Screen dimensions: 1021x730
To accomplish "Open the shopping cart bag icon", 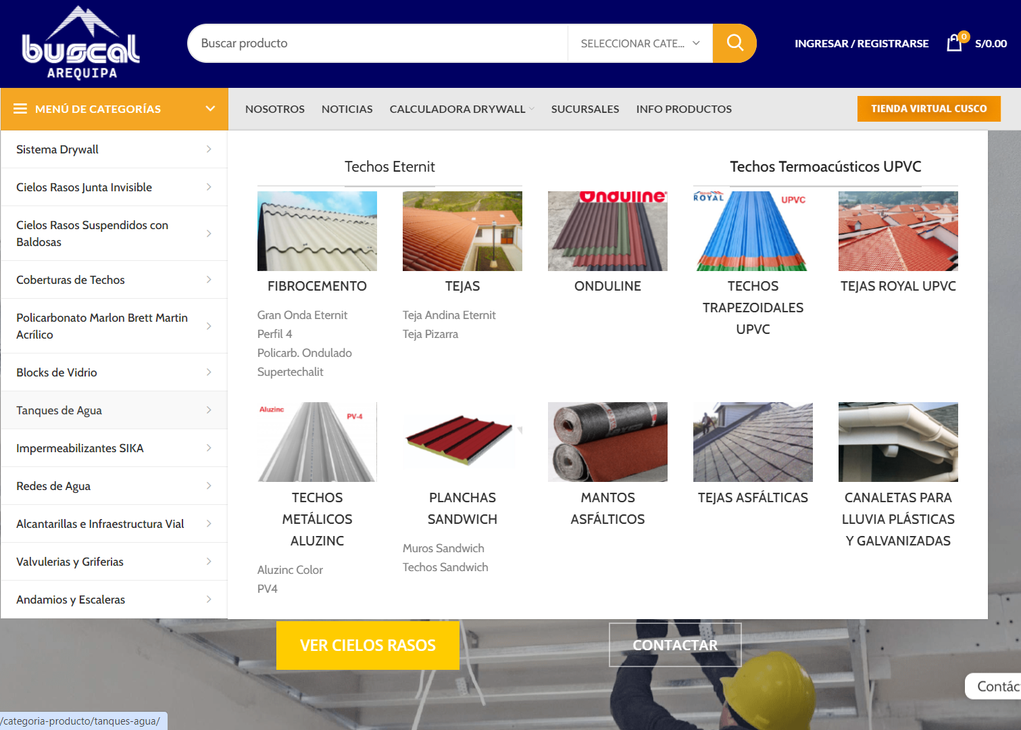I will tap(954, 43).
